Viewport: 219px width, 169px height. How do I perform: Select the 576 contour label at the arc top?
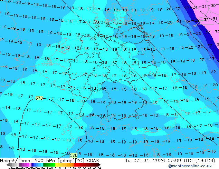[x=39, y=98]
